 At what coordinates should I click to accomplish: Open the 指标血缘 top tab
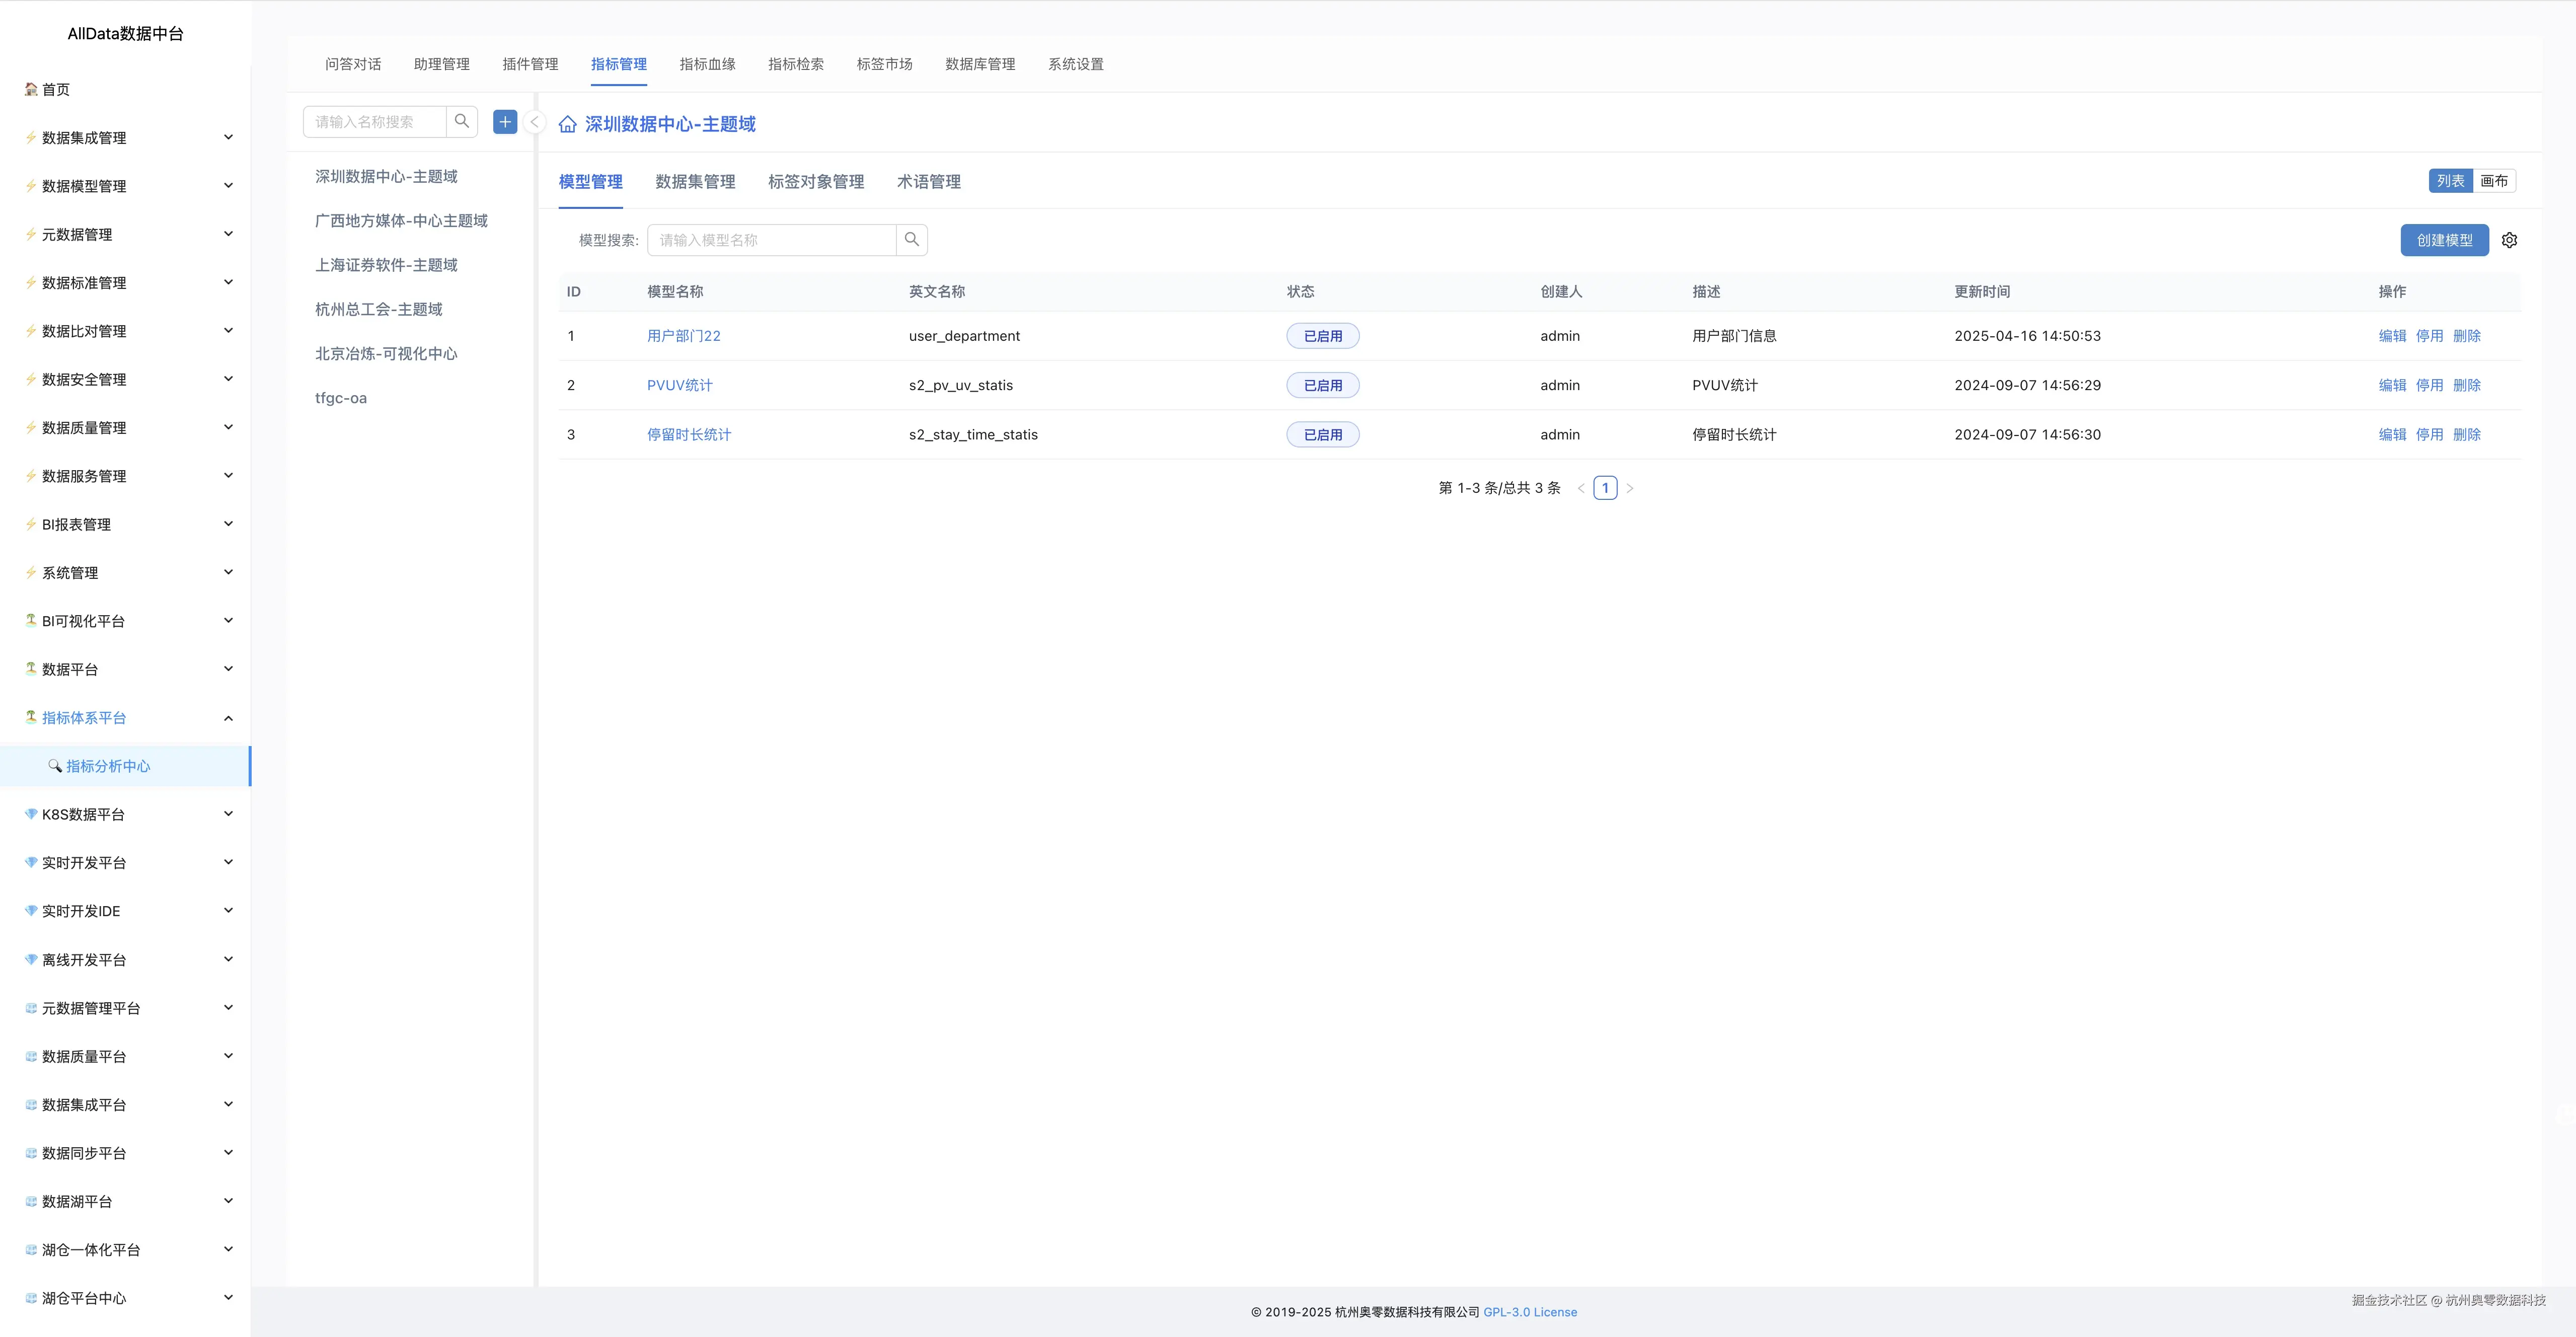click(x=707, y=64)
